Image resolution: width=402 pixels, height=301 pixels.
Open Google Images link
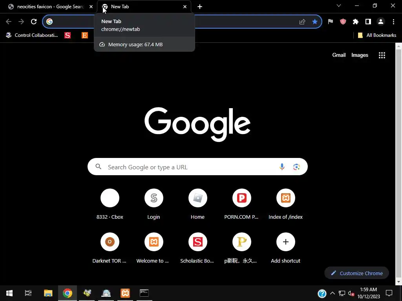pyautogui.click(x=360, y=55)
